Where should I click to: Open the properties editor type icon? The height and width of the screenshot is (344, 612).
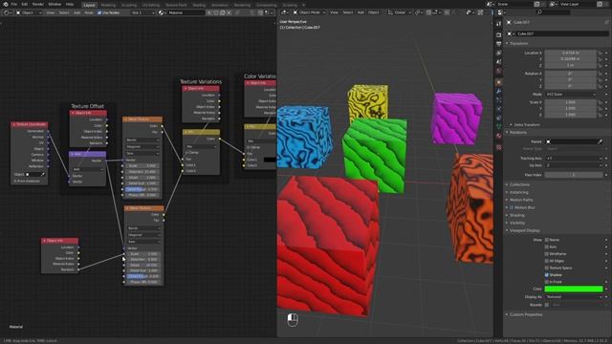(x=500, y=12)
